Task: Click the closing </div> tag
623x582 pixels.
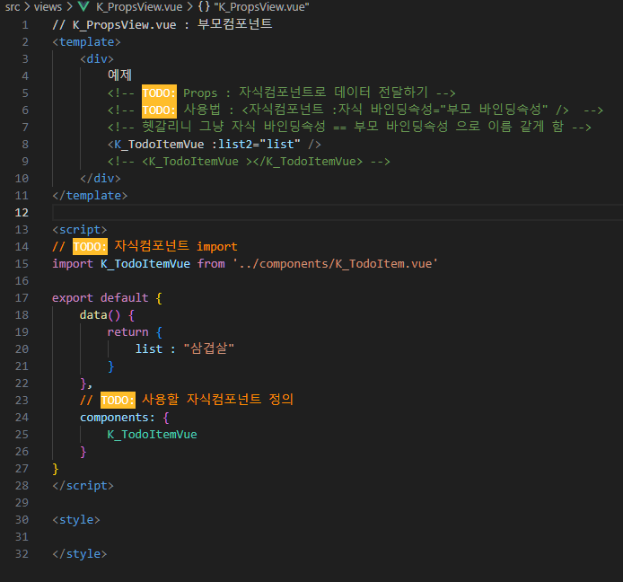Action: (101, 179)
